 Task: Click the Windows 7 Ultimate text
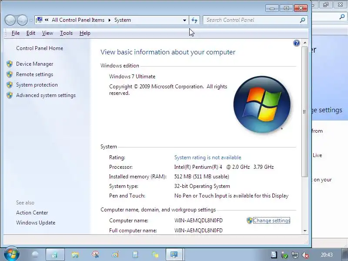[x=132, y=77]
